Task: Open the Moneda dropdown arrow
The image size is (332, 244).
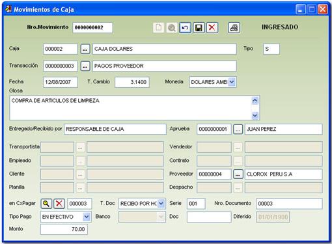Action: click(232, 82)
